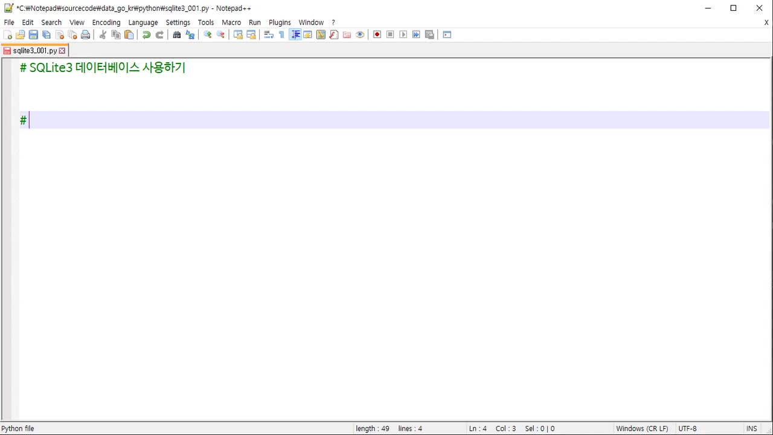The image size is (773, 435).
Task: Undo the last edit
Action: 146,35
